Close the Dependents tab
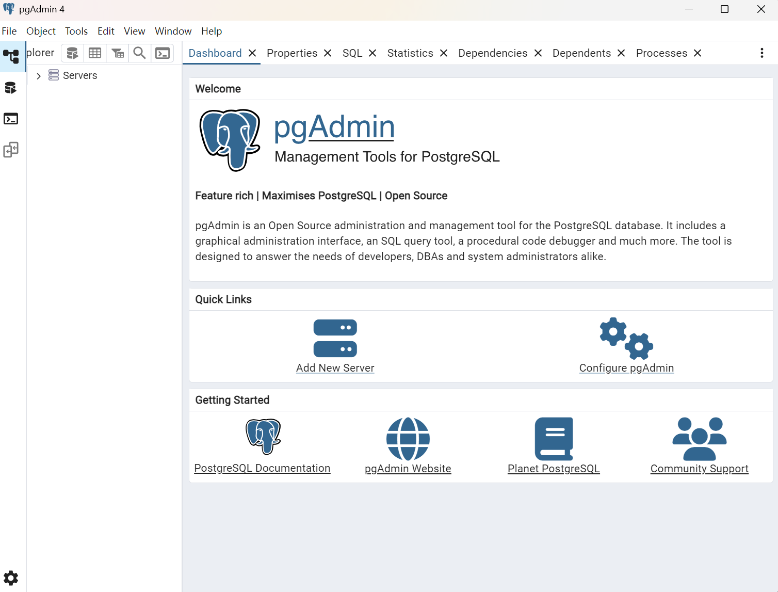 click(x=621, y=53)
